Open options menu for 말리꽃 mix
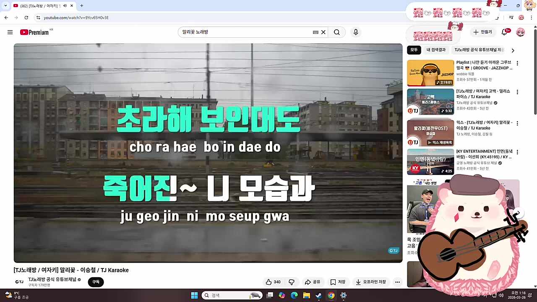537x302 pixels. [517, 123]
